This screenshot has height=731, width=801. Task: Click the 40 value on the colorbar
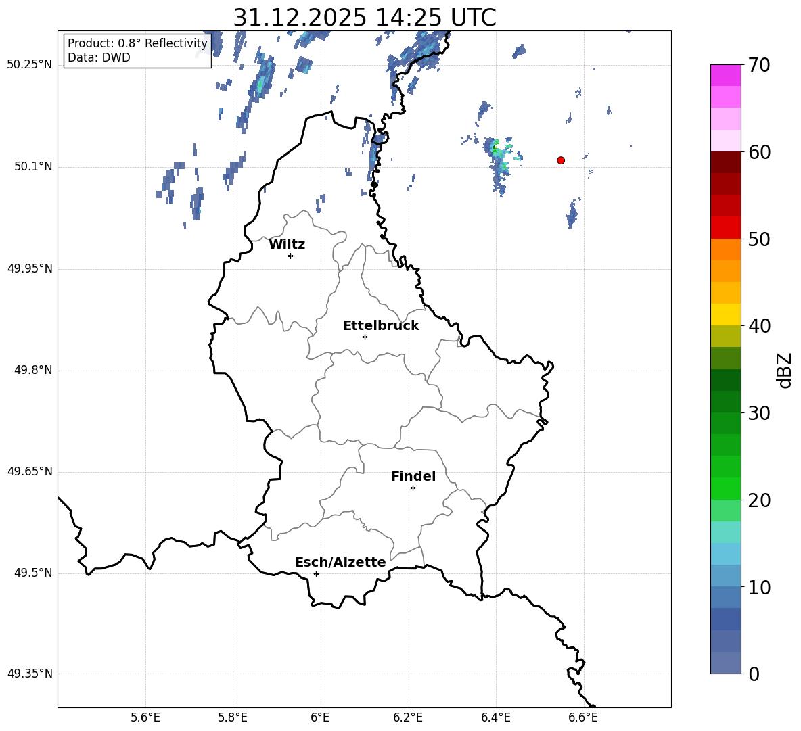click(760, 326)
